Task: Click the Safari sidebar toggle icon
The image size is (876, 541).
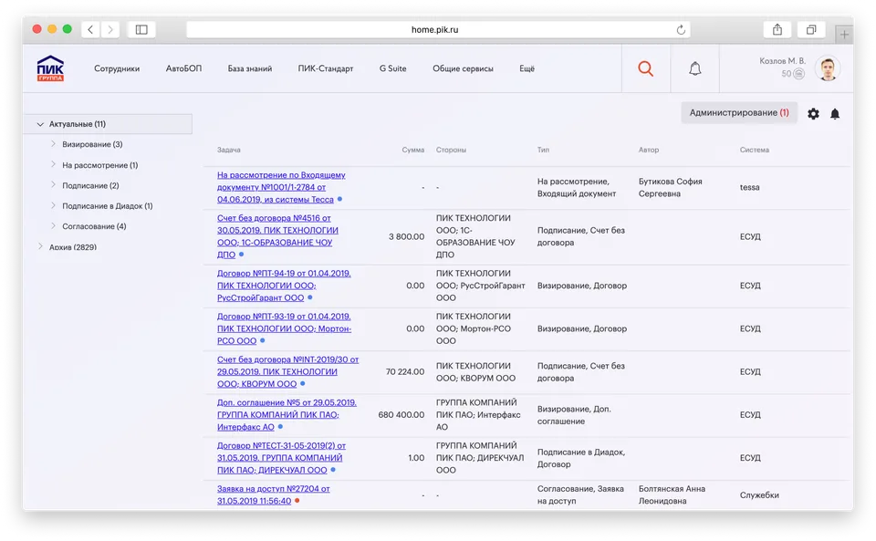Action: [x=141, y=29]
